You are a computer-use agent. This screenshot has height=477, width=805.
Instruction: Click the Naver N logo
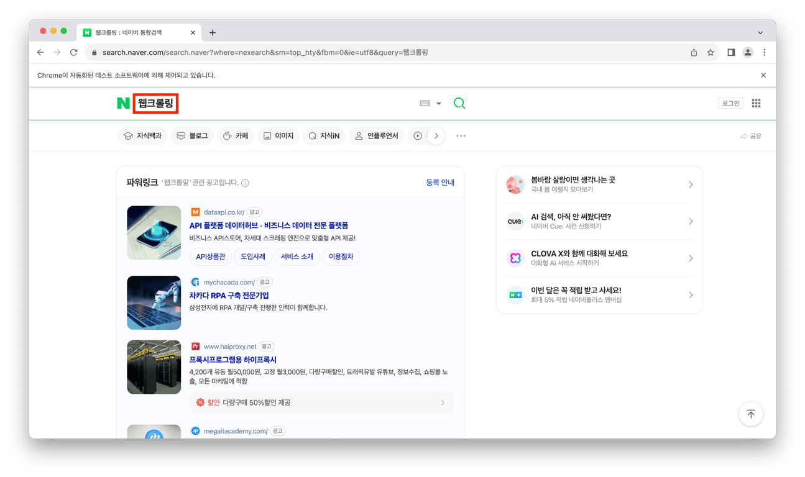coord(122,102)
